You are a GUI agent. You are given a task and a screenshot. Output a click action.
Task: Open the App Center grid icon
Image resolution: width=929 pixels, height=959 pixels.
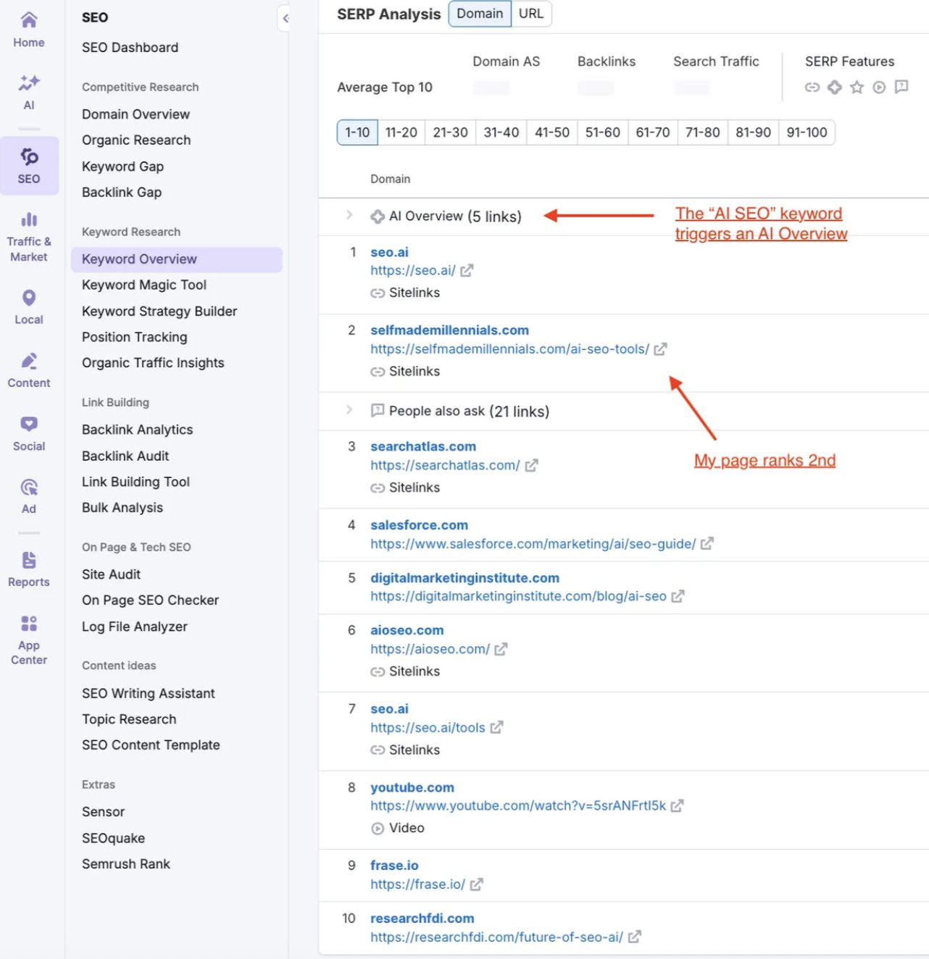point(29,623)
